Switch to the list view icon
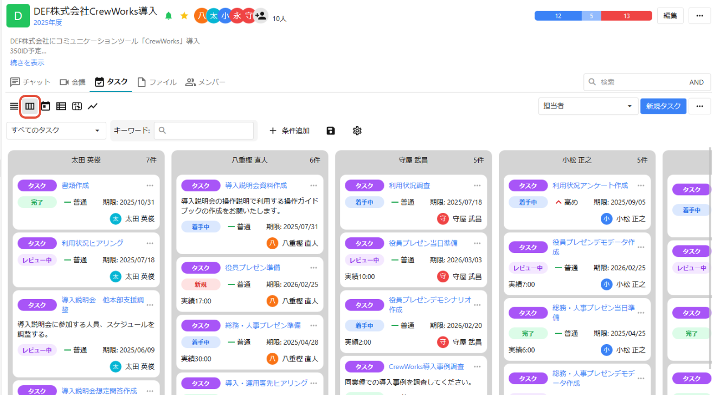 (x=14, y=106)
